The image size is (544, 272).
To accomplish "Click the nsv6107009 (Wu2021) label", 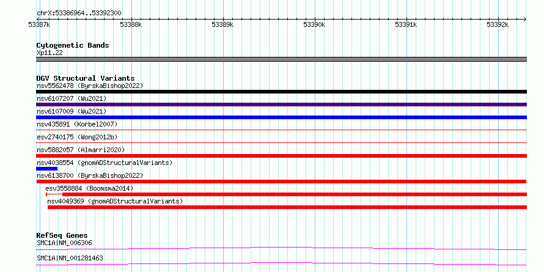I will [72, 111].
